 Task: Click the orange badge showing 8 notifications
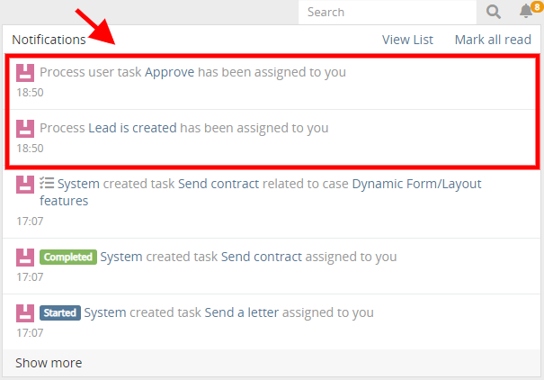[x=537, y=6]
